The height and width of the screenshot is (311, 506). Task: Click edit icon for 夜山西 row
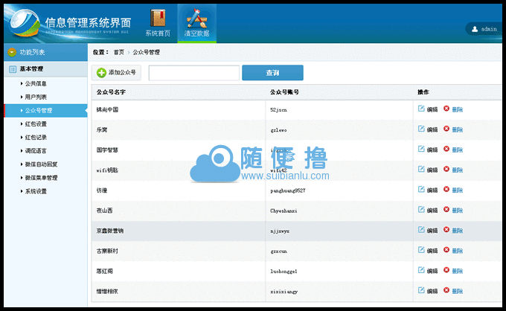coord(421,210)
